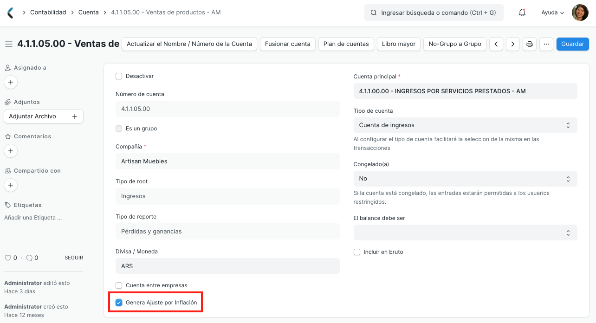This screenshot has width=596, height=323.
Task: Focus the search or command bar
Action: click(x=434, y=13)
